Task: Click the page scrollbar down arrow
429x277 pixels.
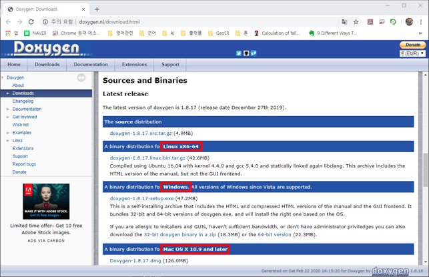Action: coord(426,262)
